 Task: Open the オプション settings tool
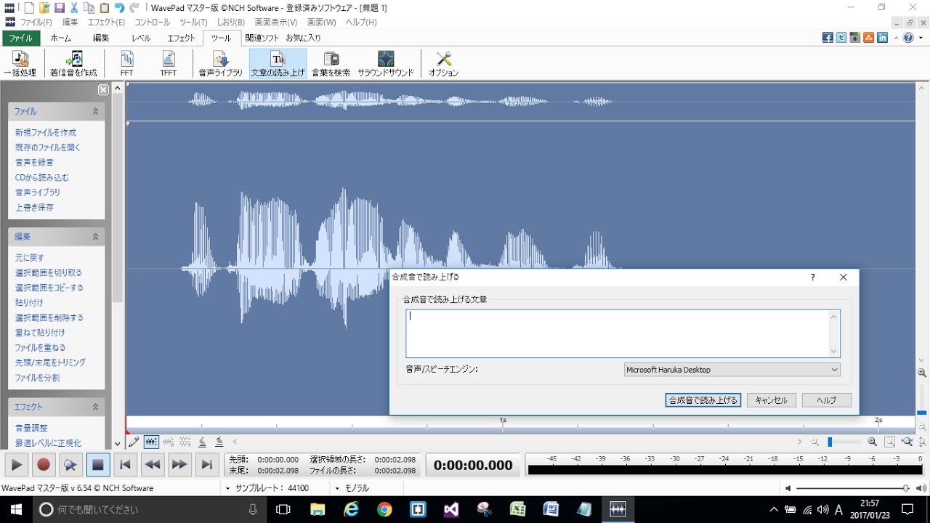443,64
